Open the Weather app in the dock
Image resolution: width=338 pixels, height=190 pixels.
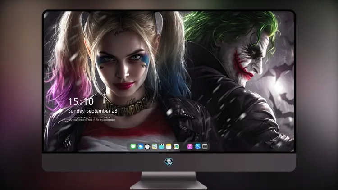click(140, 147)
